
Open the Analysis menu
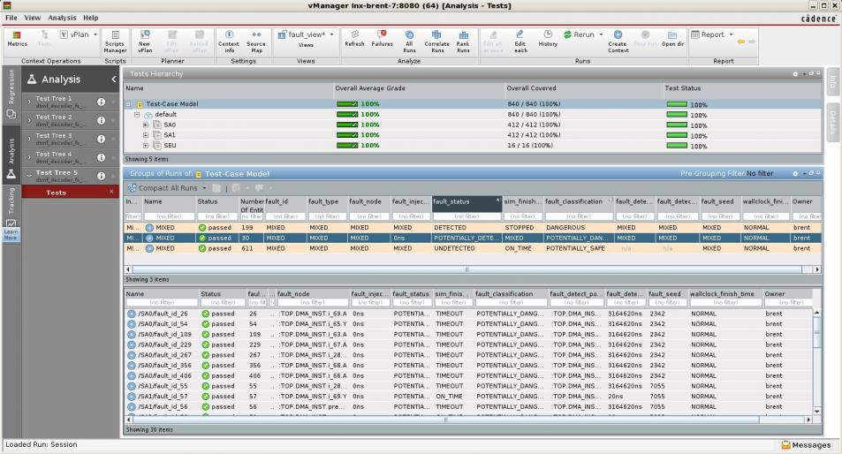[62, 18]
